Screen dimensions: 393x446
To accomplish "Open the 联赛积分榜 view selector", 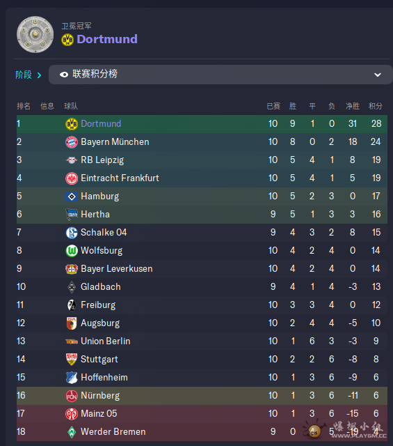I will pos(220,75).
